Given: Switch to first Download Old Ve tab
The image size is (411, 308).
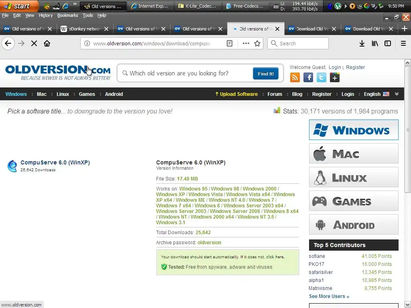Looking at the screenshot, I should (x=312, y=29).
